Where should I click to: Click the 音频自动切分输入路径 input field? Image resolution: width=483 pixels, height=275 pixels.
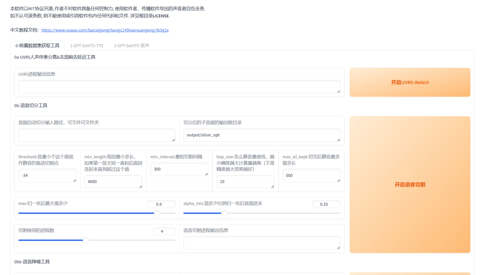coord(97,135)
